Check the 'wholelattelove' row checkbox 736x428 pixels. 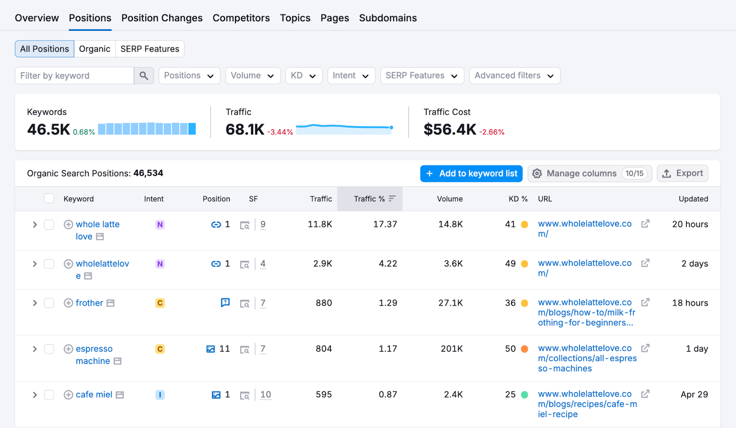click(x=49, y=264)
